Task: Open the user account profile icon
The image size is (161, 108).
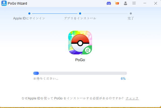Action: (x=125, y=3)
